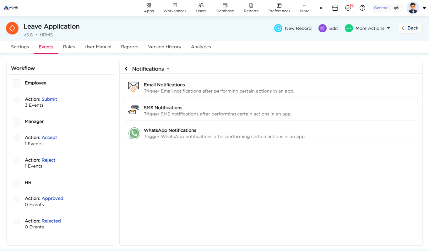Open tasks icon with 90 badge
Screen dimensions: 429x251
[348, 8]
